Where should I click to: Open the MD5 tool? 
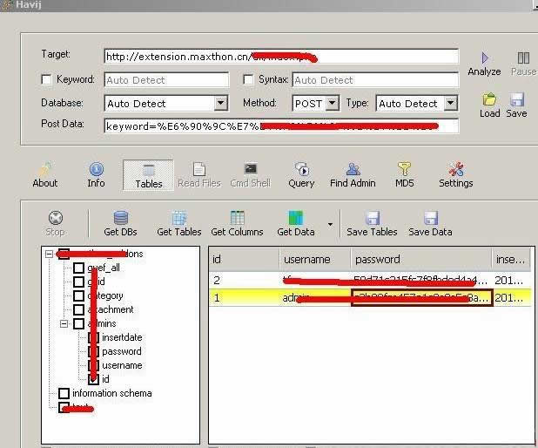(x=404, y=169)
